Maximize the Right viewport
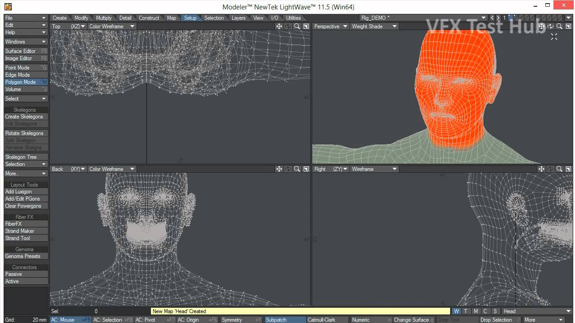 click(569, 169)
